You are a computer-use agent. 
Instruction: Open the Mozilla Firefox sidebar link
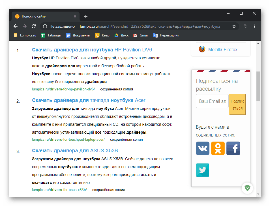click(223, 49)
